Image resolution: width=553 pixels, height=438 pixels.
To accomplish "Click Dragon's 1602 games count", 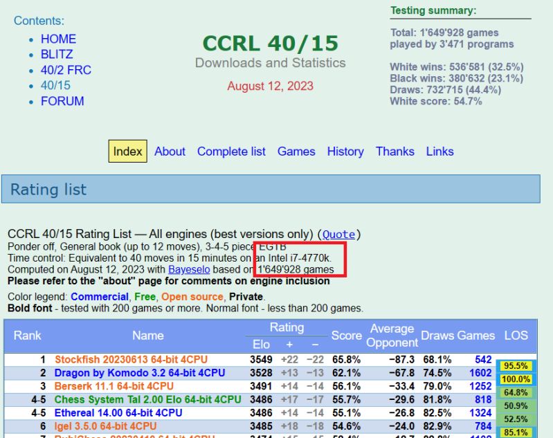I will (x=480, y=373).
